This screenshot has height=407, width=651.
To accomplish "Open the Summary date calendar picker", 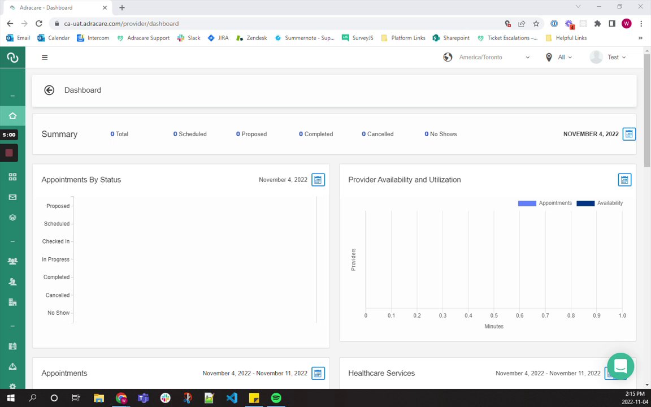I will (629, 134).
